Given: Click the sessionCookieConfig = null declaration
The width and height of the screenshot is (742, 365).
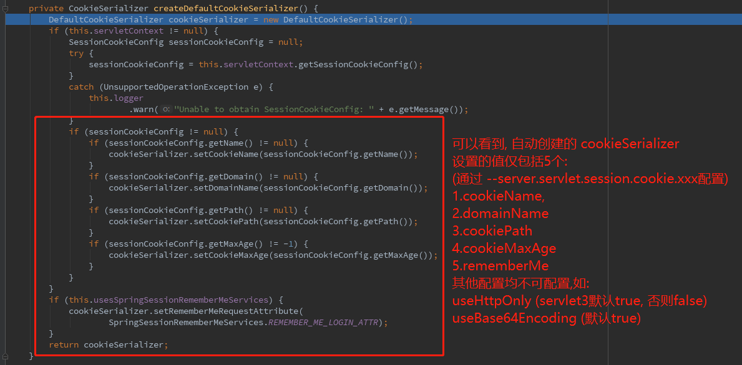Looking at the screenshot, I should pos(185,42).
